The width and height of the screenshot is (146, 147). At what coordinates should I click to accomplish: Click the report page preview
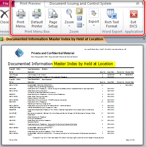(72, 95)
